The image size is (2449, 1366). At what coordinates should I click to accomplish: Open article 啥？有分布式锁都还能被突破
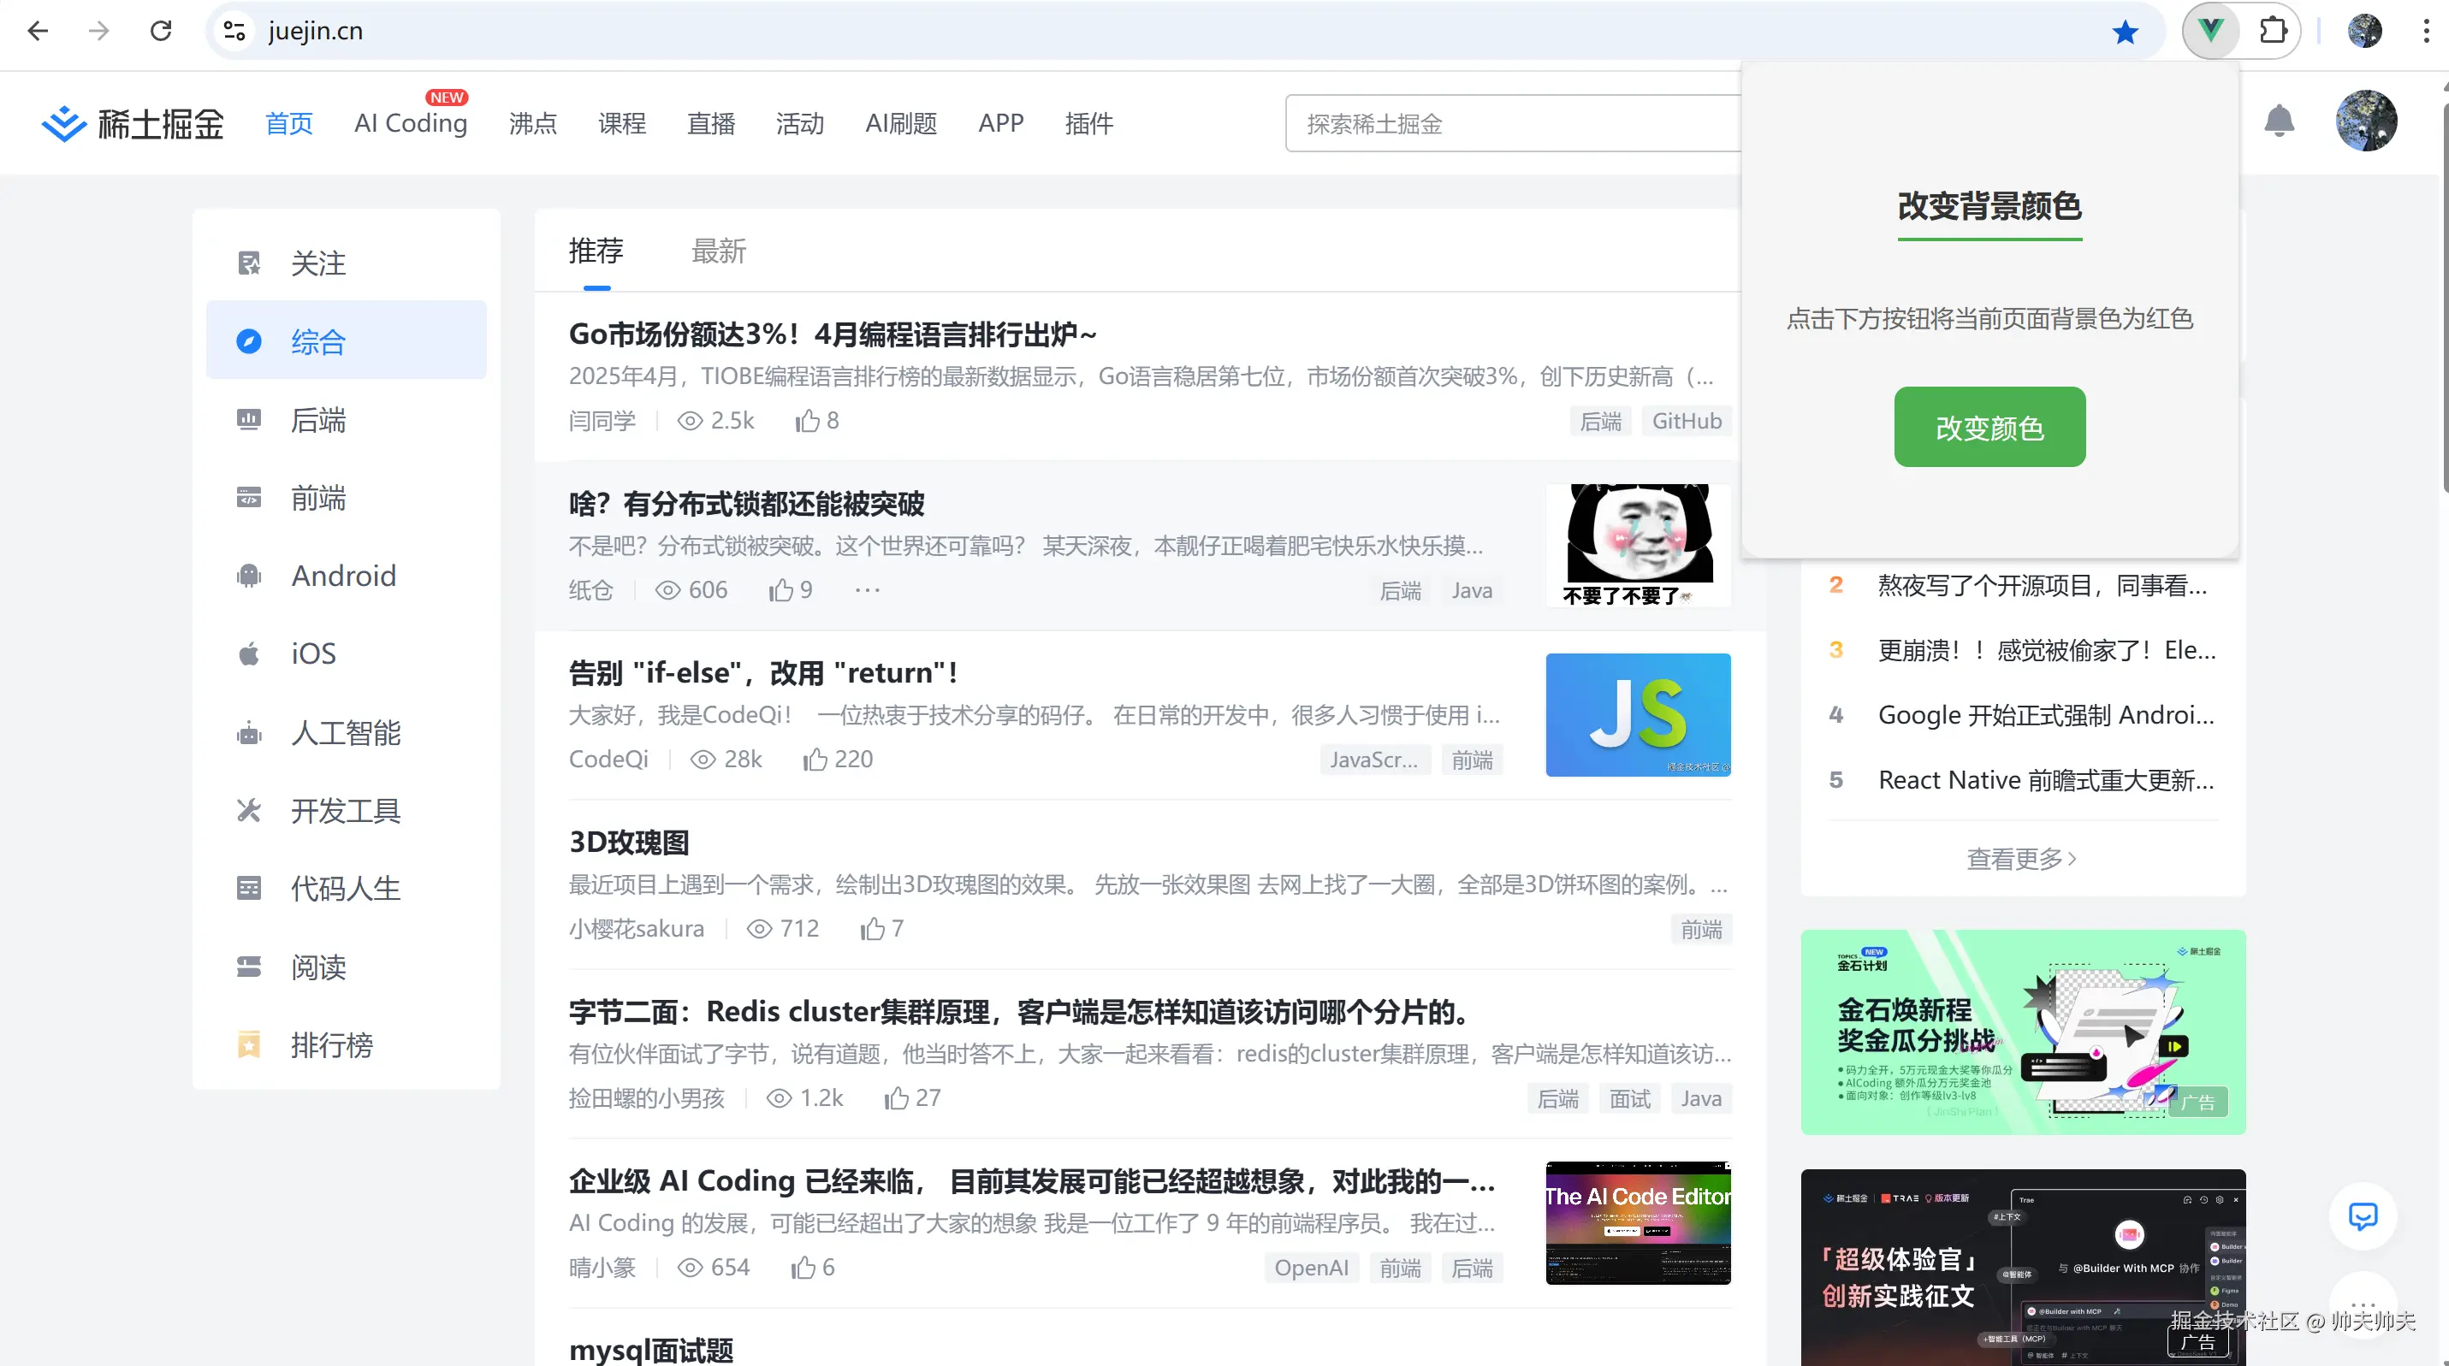(746, 504)
